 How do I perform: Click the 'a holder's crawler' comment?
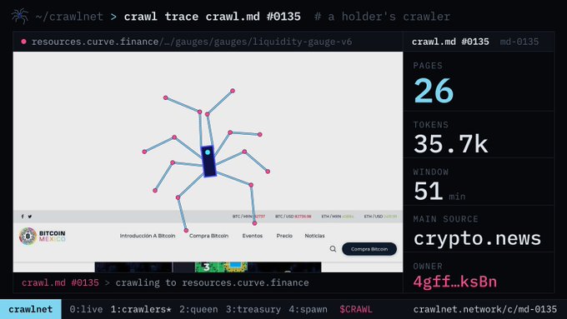pos(382,17)
